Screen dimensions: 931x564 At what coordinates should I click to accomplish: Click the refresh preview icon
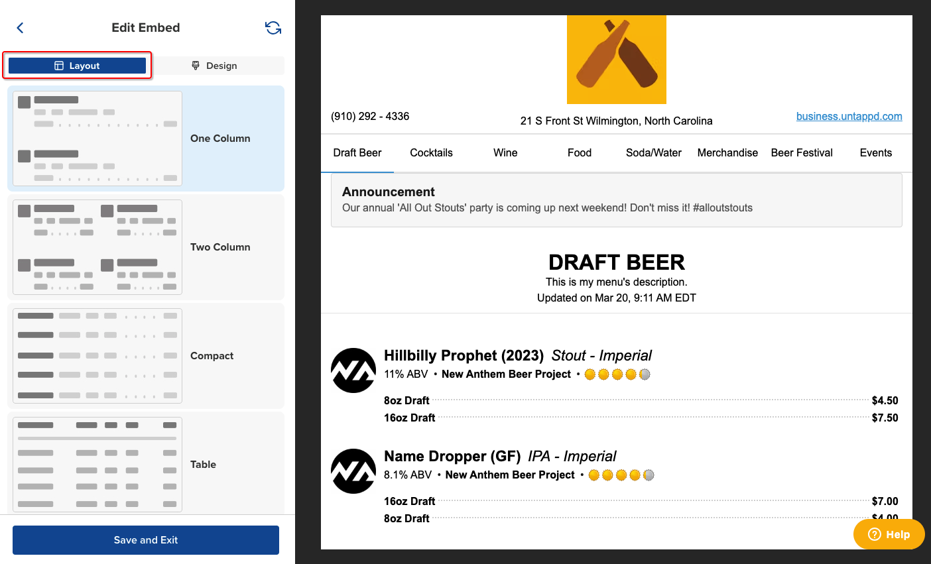273,27
